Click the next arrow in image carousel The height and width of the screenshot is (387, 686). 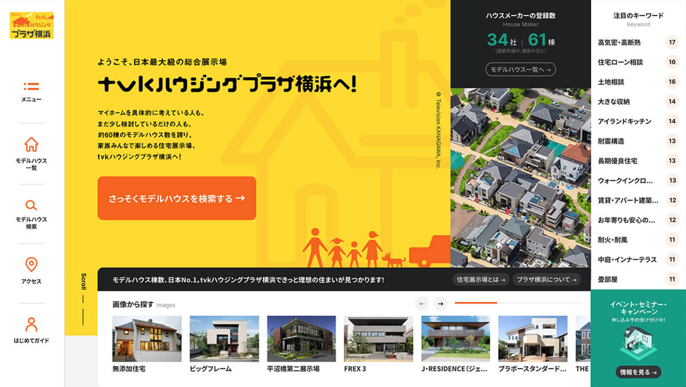coord(440,304)
